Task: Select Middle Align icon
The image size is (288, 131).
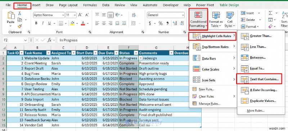Action: pyautogui.click(x=104, y=15)
